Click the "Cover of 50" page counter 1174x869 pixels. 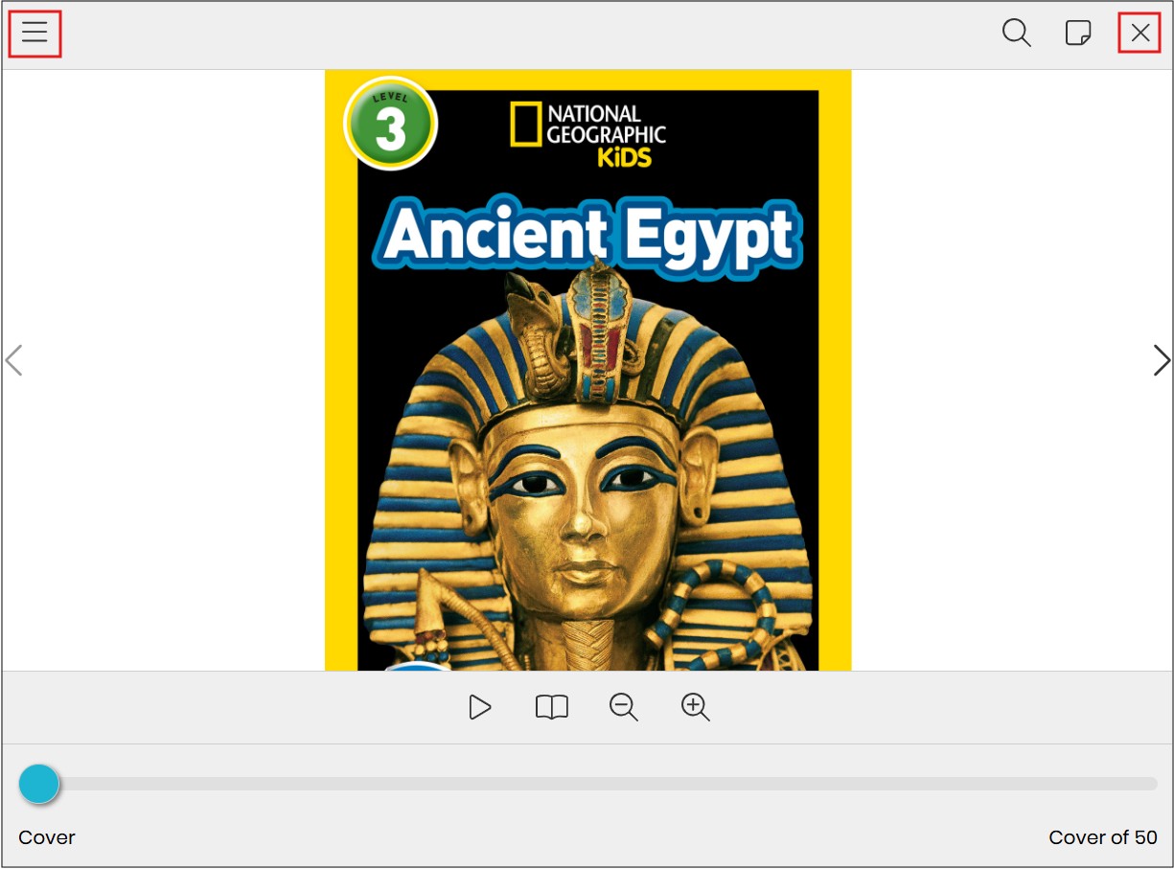point(1103,837)
